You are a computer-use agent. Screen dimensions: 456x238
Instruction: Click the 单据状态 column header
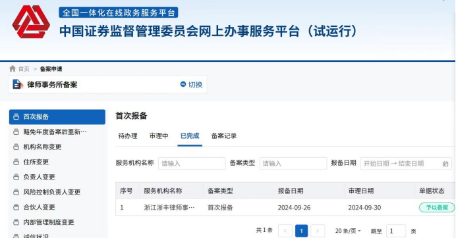click(432, 191)
